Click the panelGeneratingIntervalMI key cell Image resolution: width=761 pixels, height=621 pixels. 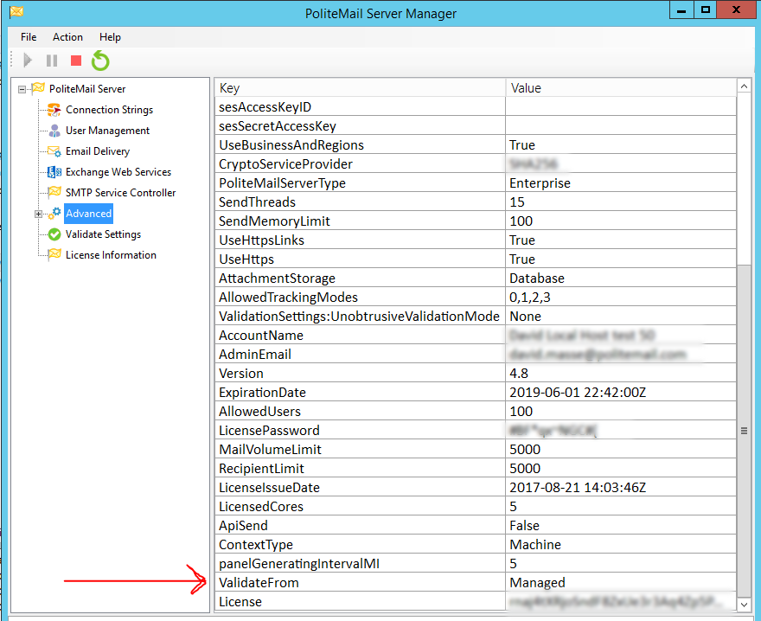pyautogui.click(x=360, y=563)
